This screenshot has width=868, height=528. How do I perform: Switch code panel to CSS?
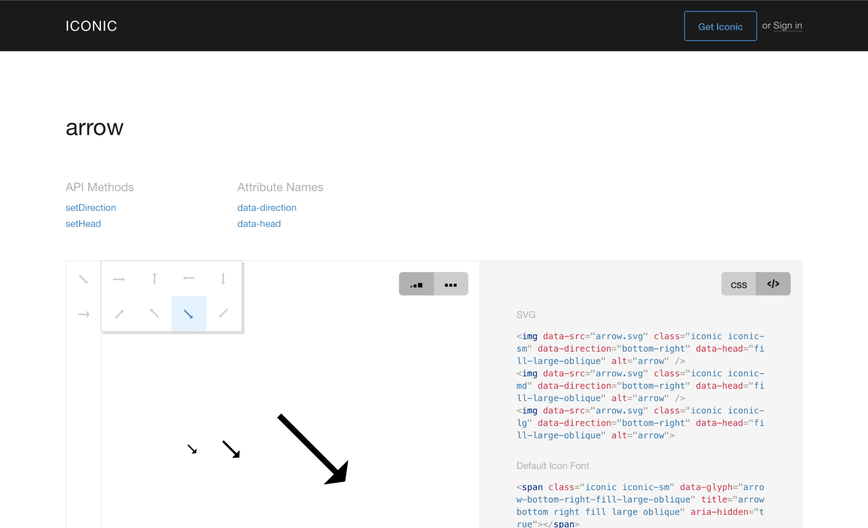click(738, 284)
